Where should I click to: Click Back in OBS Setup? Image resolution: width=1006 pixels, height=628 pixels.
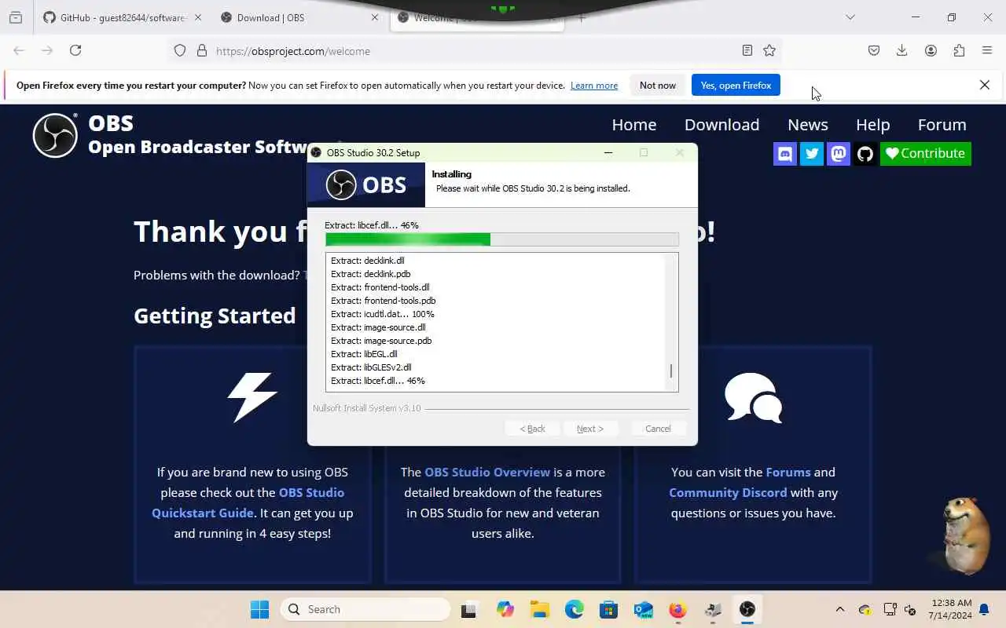532,429
